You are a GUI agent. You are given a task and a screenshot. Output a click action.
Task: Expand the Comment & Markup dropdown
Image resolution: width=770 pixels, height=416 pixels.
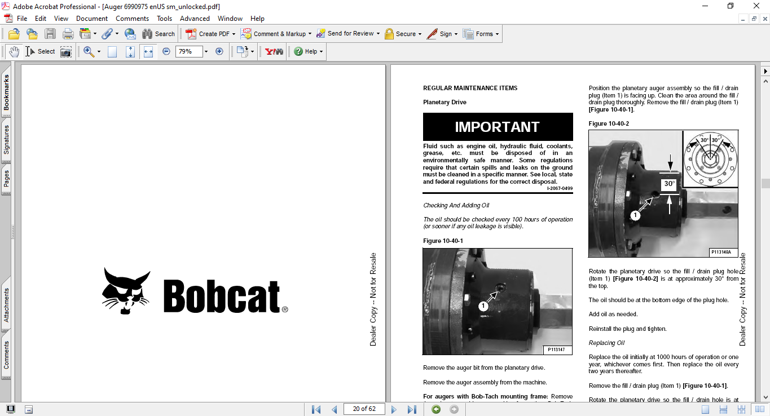click(x=311, y=34)
